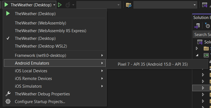Image resolution: width=211 pixels, height=108 pixels.
Task: Open Configure Startup Projects gear entry
Action: point(55,102)
